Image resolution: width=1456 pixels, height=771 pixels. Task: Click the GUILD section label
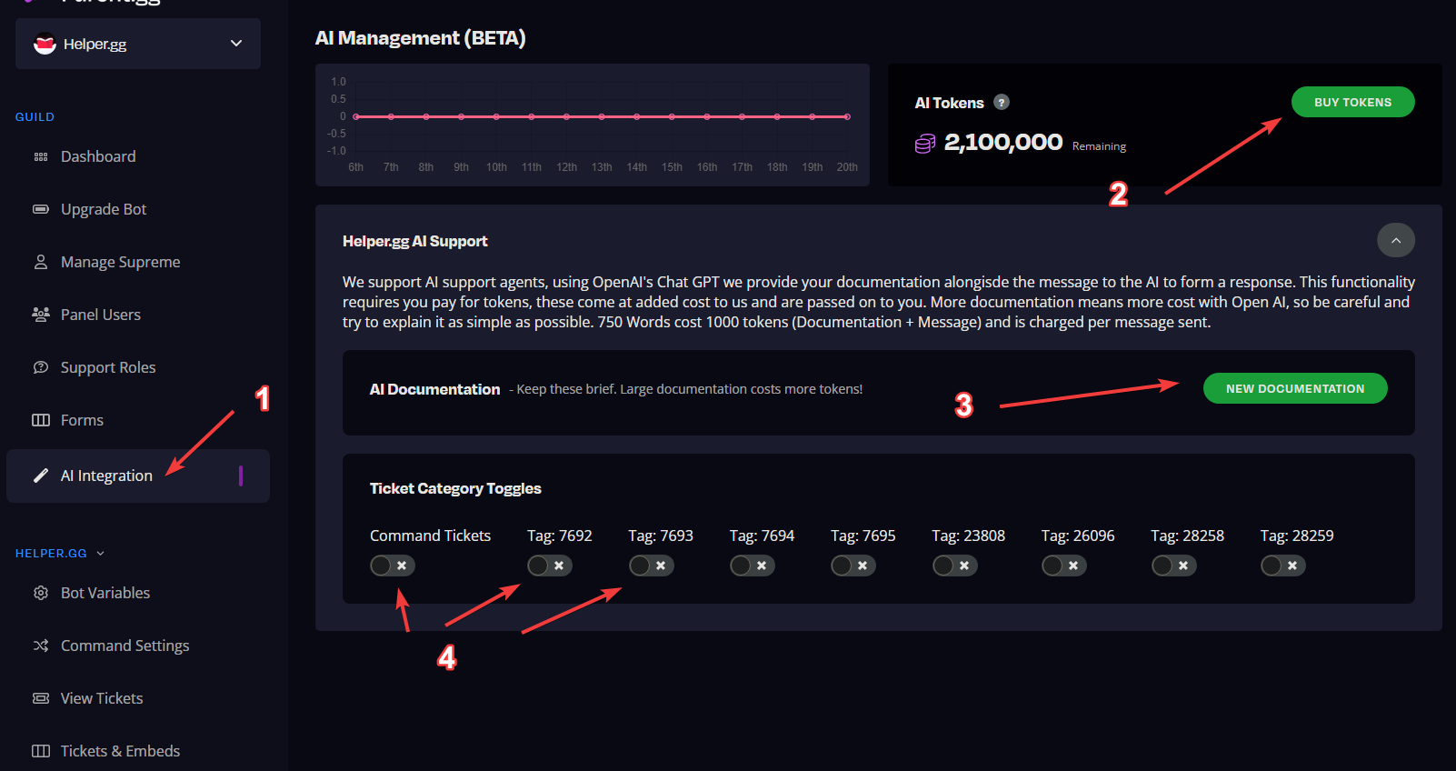pos(35,117)
